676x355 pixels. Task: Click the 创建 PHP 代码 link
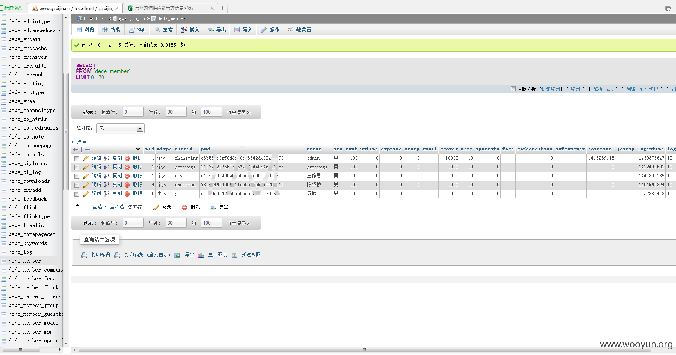[x=642, y=89]
